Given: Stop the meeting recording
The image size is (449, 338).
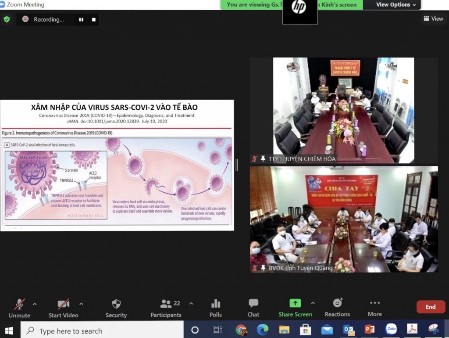Looking at the screenshot, I should pos(94,19).
